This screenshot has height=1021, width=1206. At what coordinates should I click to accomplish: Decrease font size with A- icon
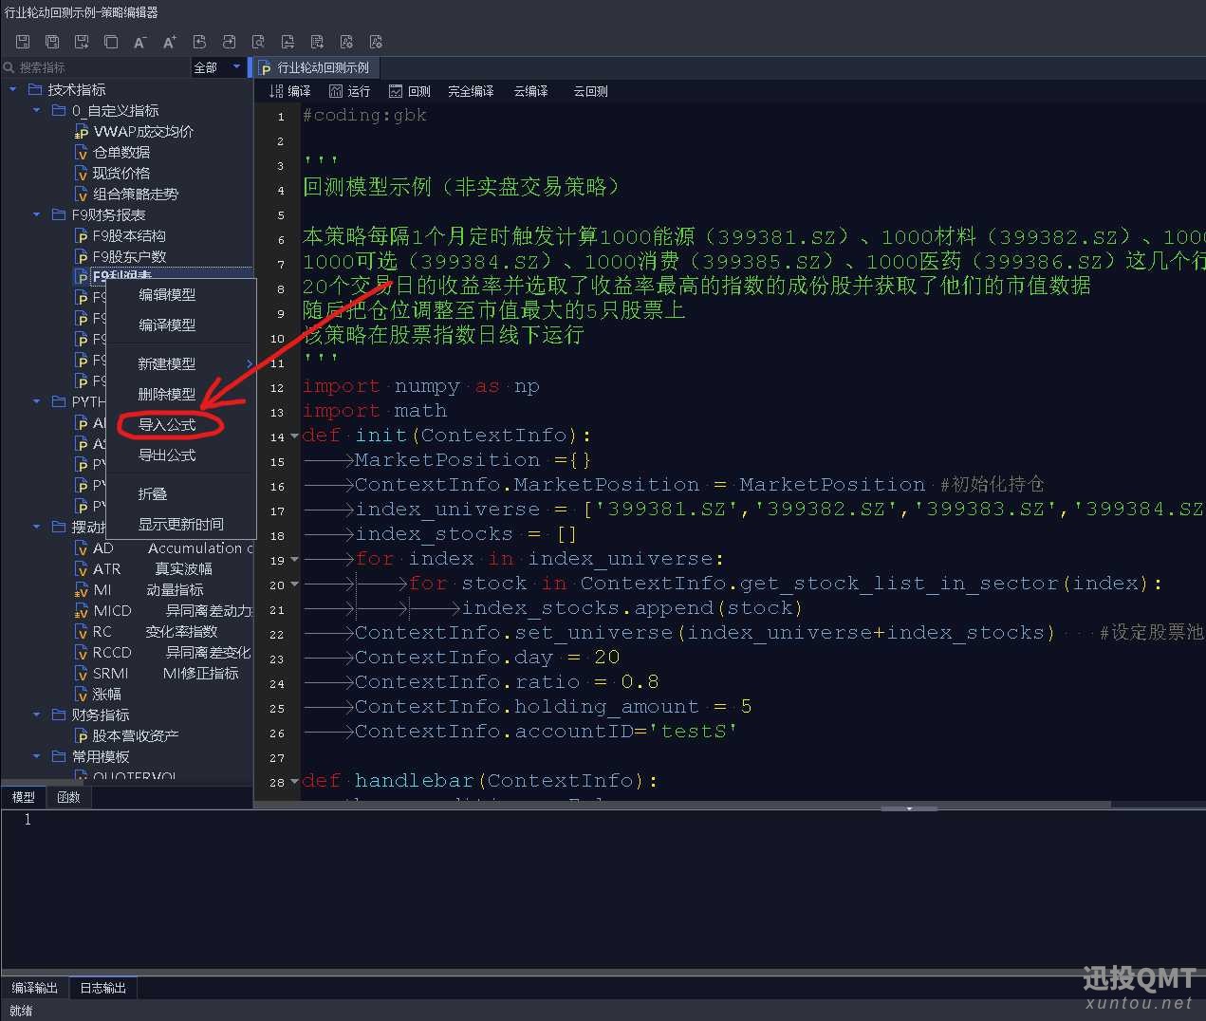point(140,42)
